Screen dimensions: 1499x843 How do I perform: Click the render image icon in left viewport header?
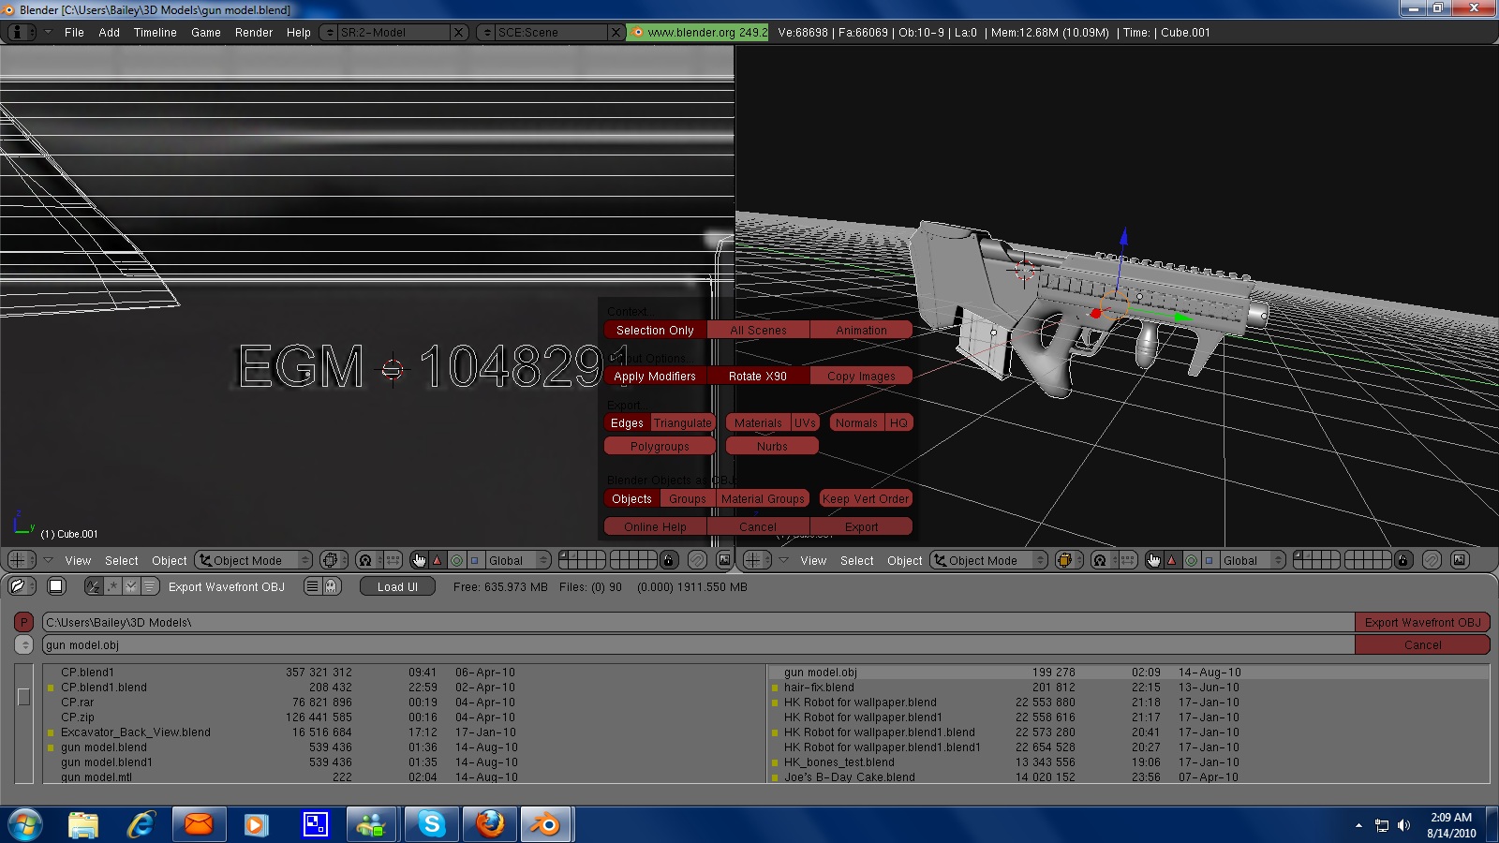724,560
